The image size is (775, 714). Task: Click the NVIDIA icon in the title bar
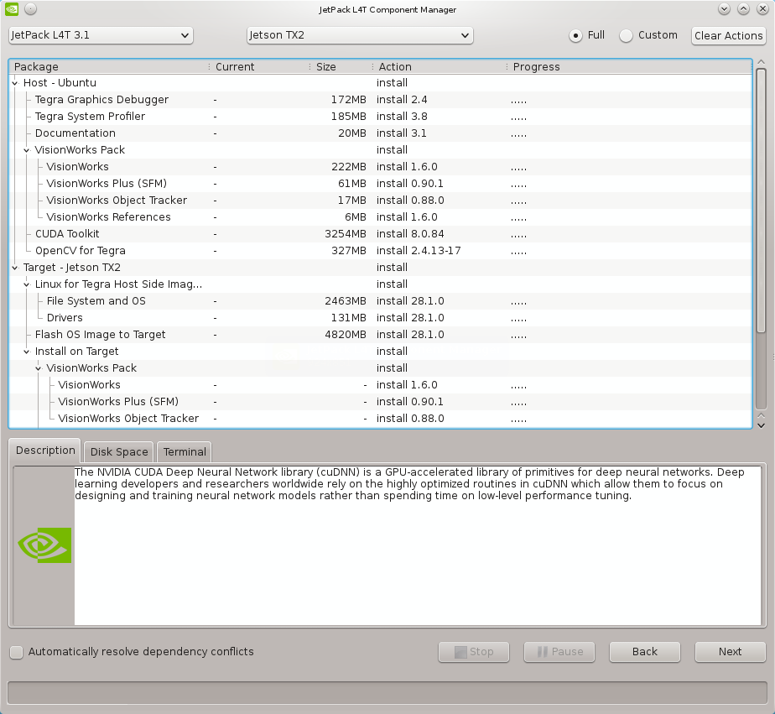tap(10, 9)
